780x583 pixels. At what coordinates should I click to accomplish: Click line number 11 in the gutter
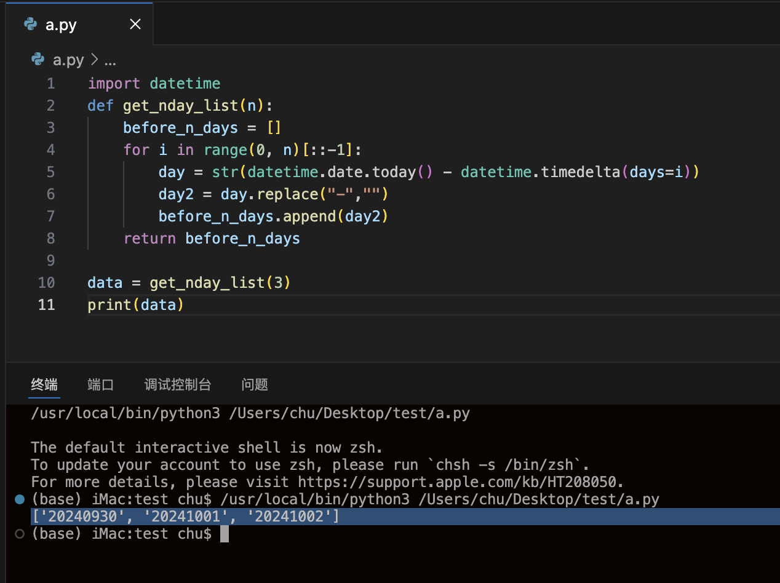click(46, 304)
